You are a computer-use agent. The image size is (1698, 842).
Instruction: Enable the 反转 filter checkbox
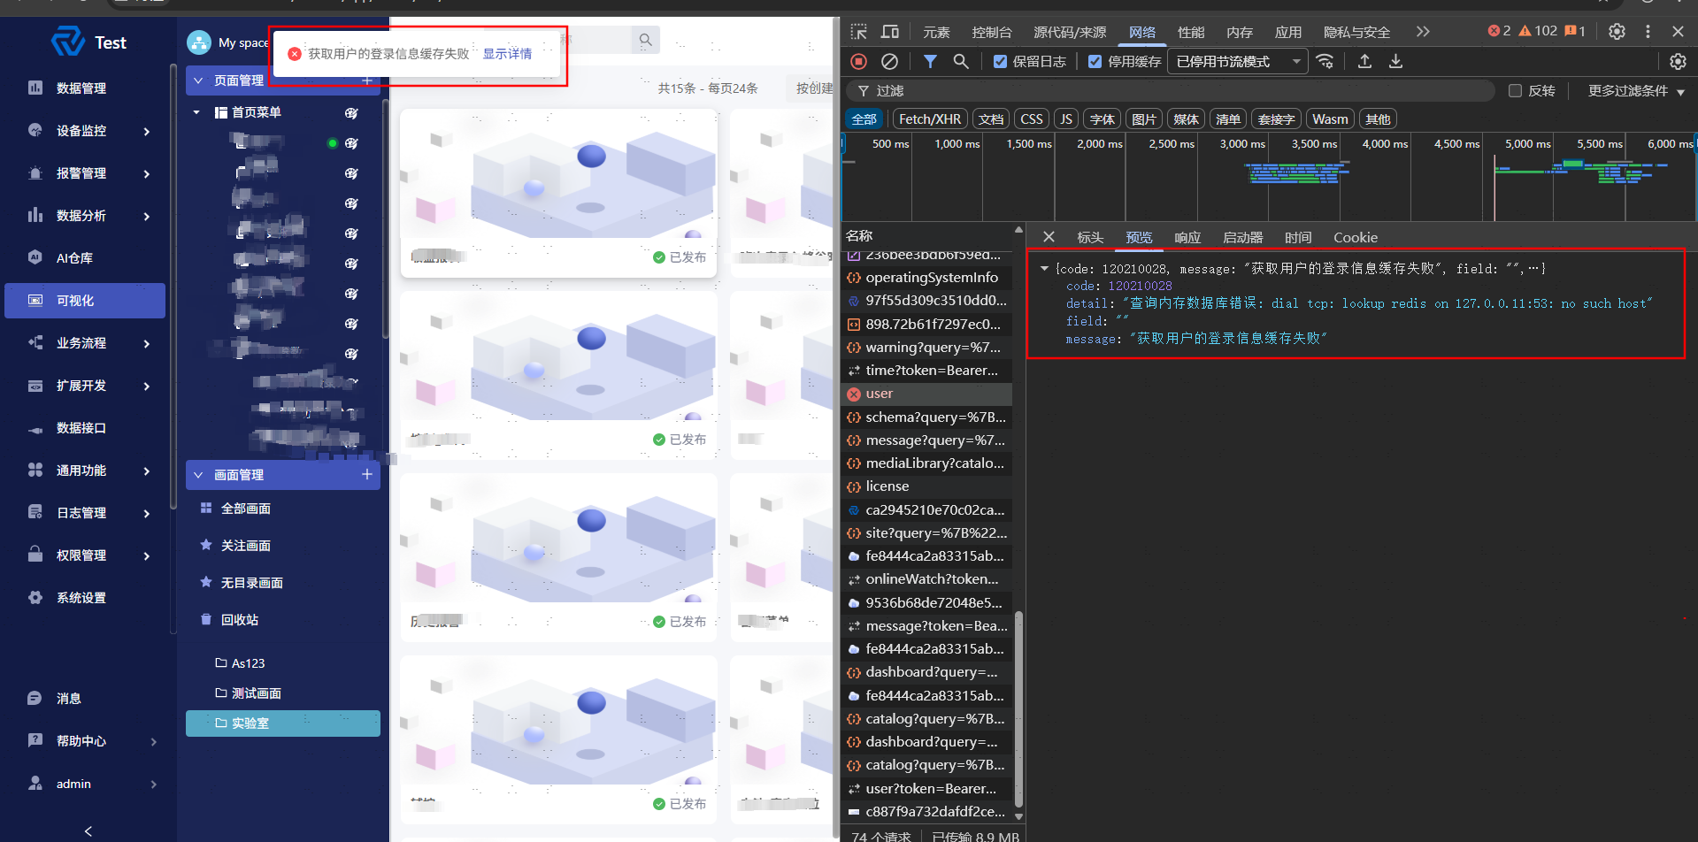tap(1515, 90)
